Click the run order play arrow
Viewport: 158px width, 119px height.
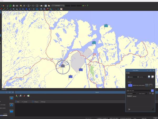pos(129,109)
